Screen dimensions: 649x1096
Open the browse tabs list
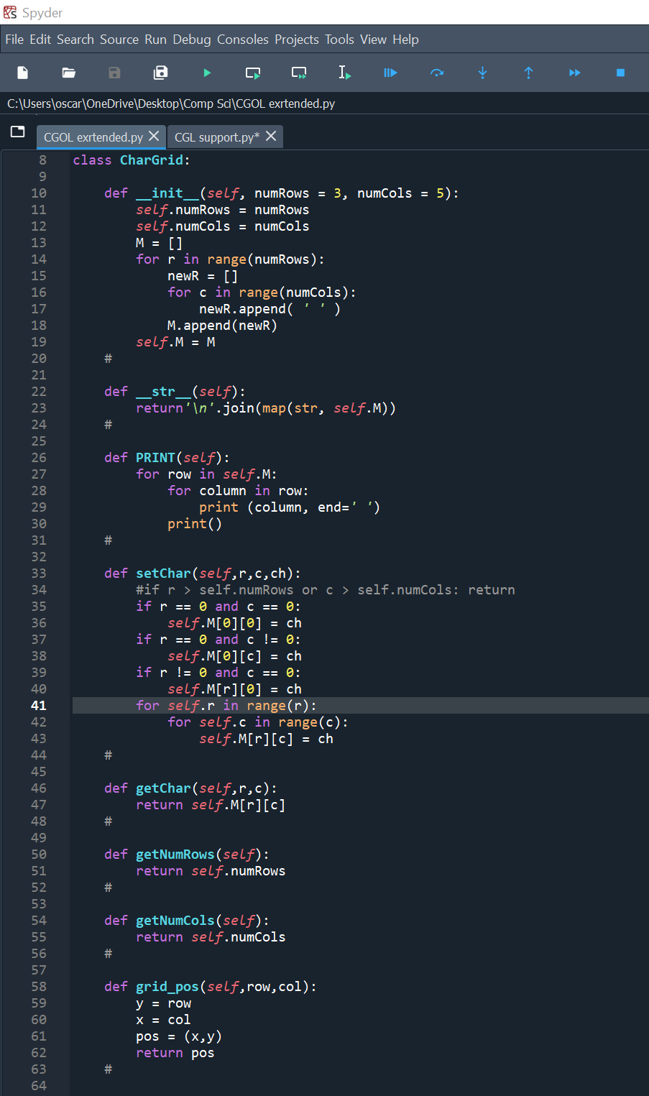click(17, 132)
